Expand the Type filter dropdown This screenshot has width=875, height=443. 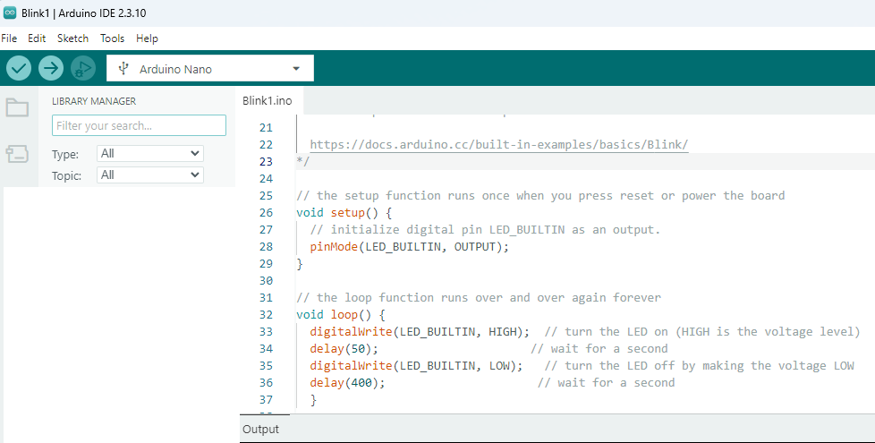pos(150,153)
